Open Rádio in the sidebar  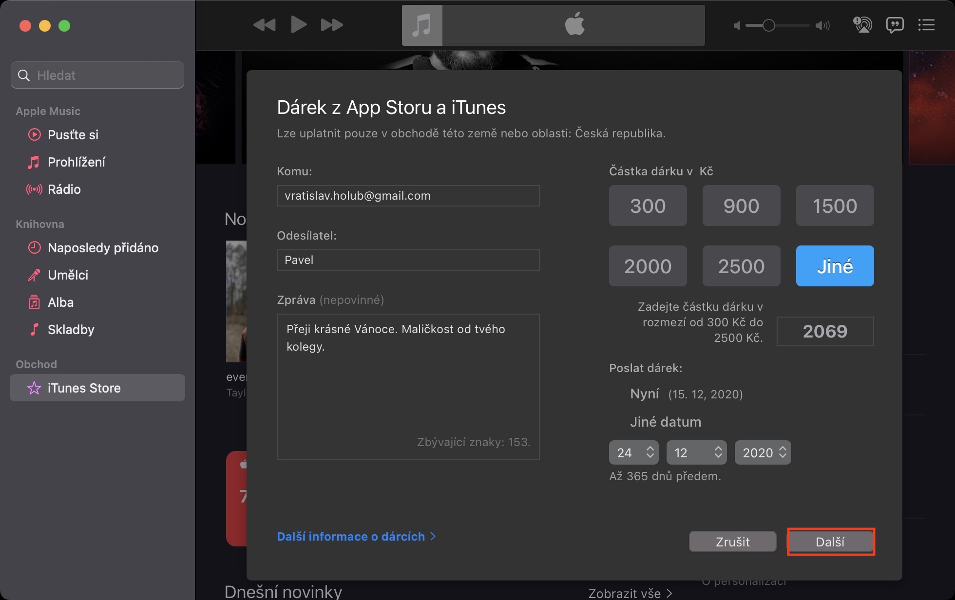coord(64,189)
